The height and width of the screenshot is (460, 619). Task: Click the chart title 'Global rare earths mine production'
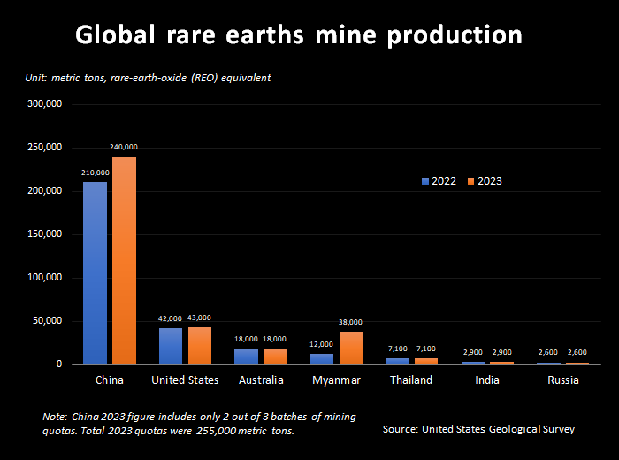[x=298, y=34]
